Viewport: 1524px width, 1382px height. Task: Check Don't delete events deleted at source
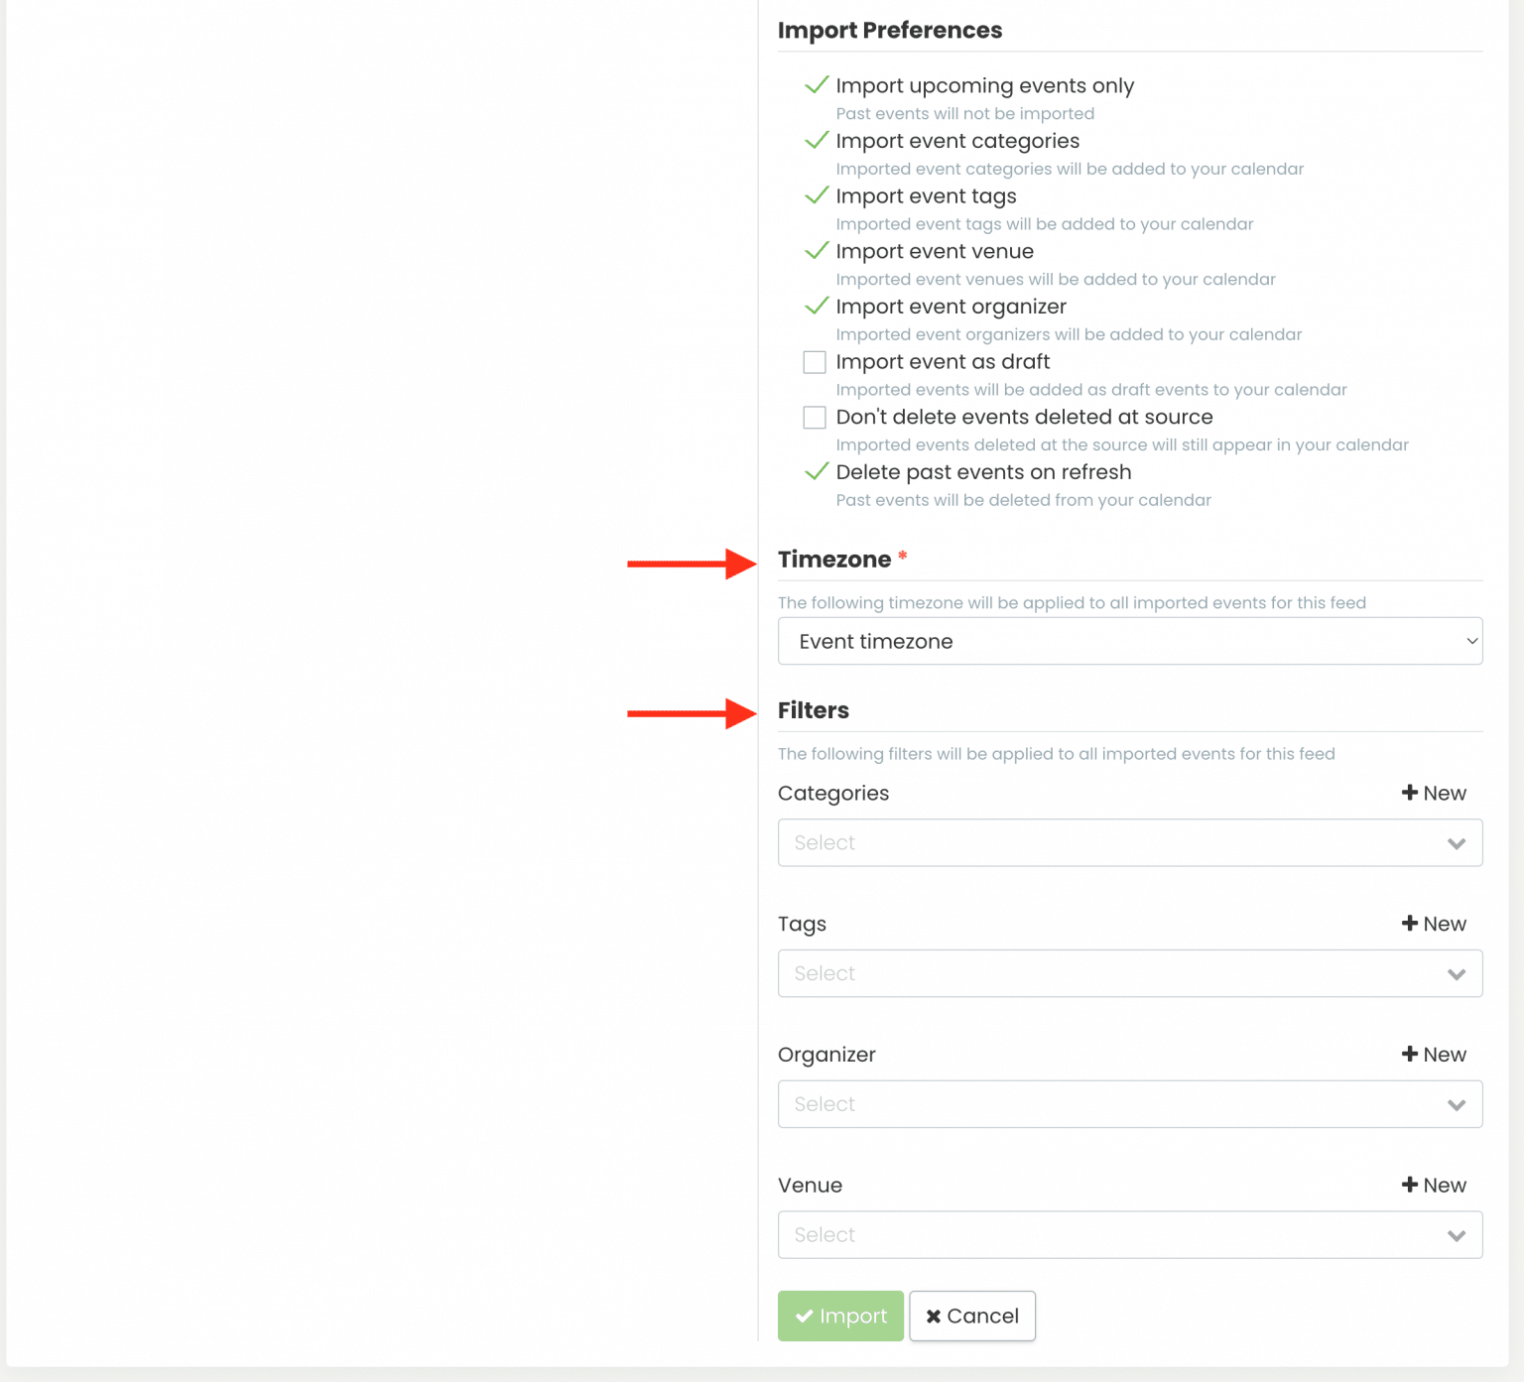815,418
